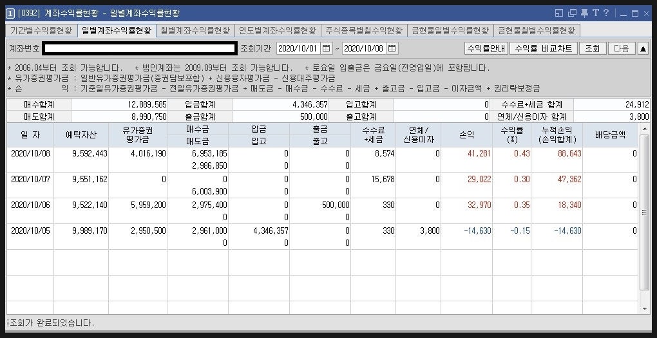Click the account number 계좌번호 field
657x338 pixels.
(x=140, y=48)
